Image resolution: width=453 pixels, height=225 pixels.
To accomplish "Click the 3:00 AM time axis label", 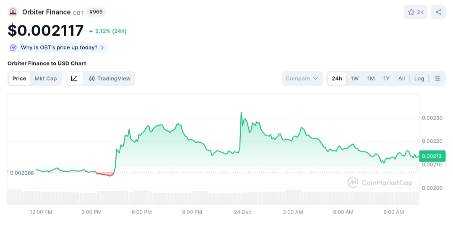I will [x=293, y=212].
